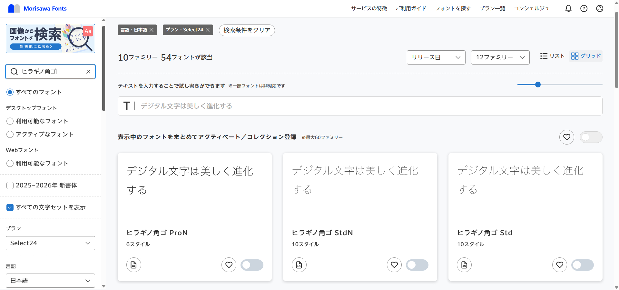Open サービスの特徴 menu
Screen dimensions: 619x290
[369, 8]
